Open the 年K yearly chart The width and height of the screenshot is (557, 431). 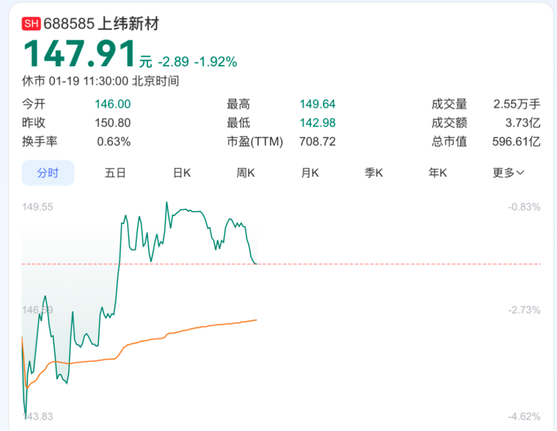coord(437,173)
